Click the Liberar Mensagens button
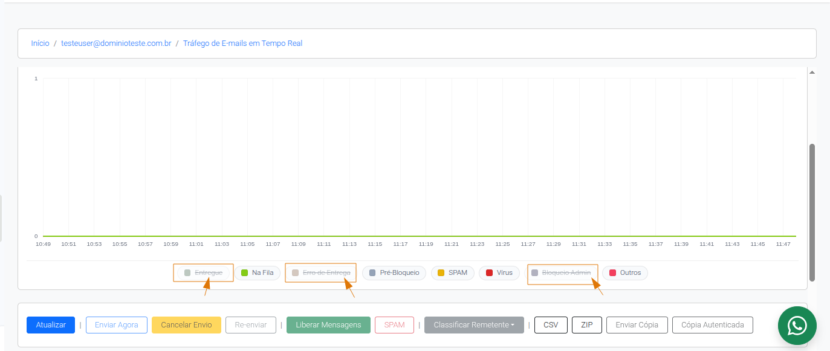This screenshot has height=351, width=830. (x=329, y=325)
